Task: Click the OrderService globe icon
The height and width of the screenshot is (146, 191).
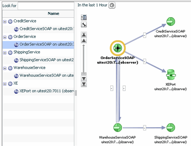Action: coord(10,37)
